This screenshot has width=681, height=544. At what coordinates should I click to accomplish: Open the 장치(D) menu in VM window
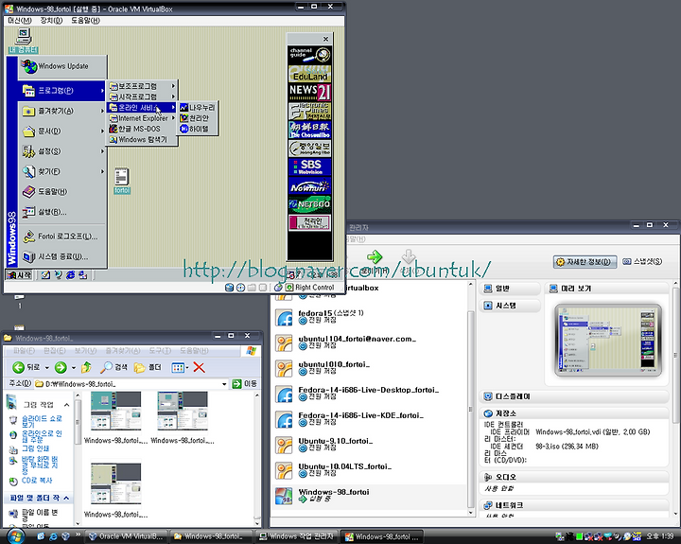pos(51,21)
